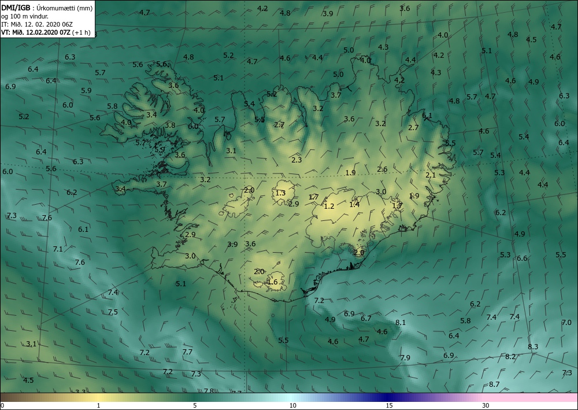This screenshot has height=410, width=578.
Task: Select the initial time "IT: Mið. 12. 02. 2020 06Z"
Action: click(x=37, y=24)
